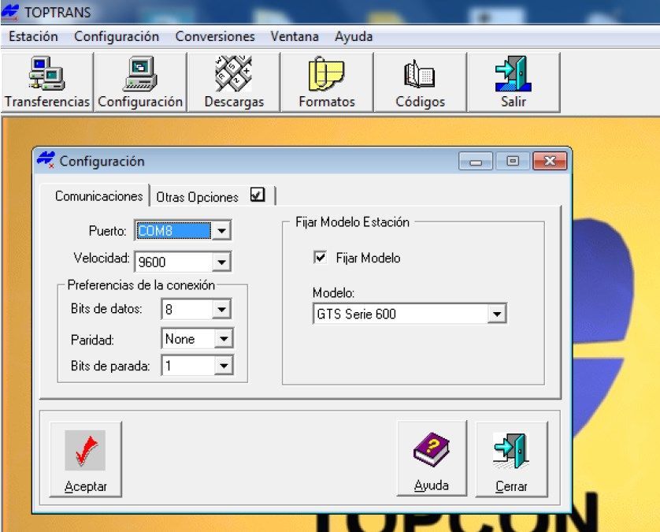Screen dimensions: 660x532
Task: Expand the Bits de parada dropdown
Action: (x=224, y=366)
